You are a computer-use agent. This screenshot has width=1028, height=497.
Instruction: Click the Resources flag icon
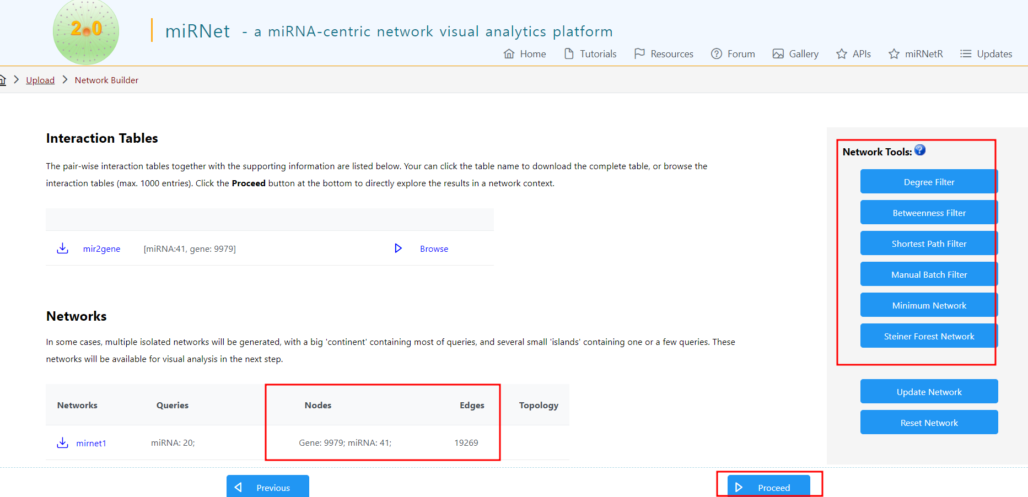[639, 53]
